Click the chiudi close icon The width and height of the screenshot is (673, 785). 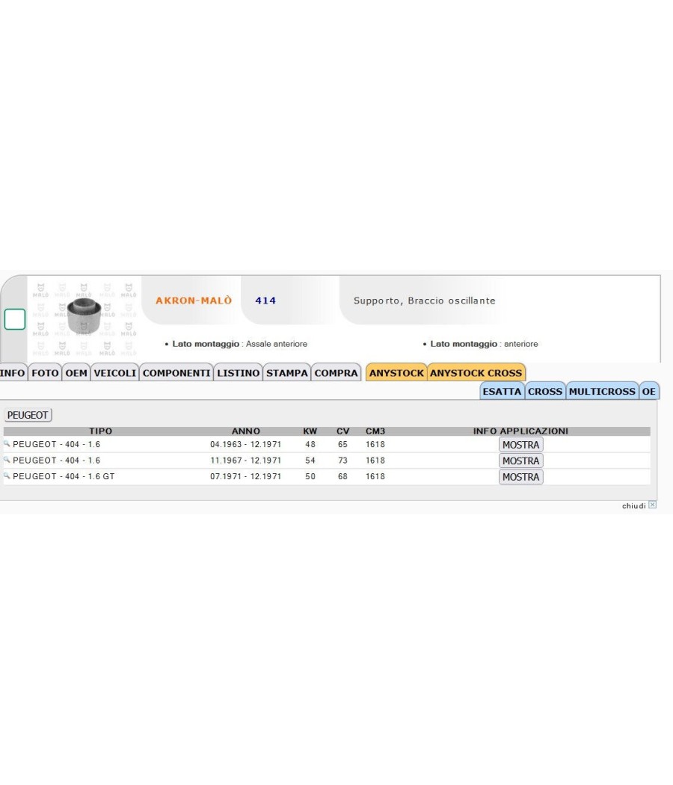click(x=653, y=505)
